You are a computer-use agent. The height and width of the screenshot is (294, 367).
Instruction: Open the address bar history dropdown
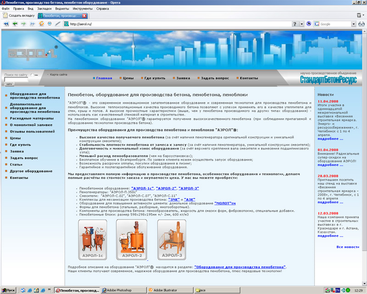coord(301,24)
